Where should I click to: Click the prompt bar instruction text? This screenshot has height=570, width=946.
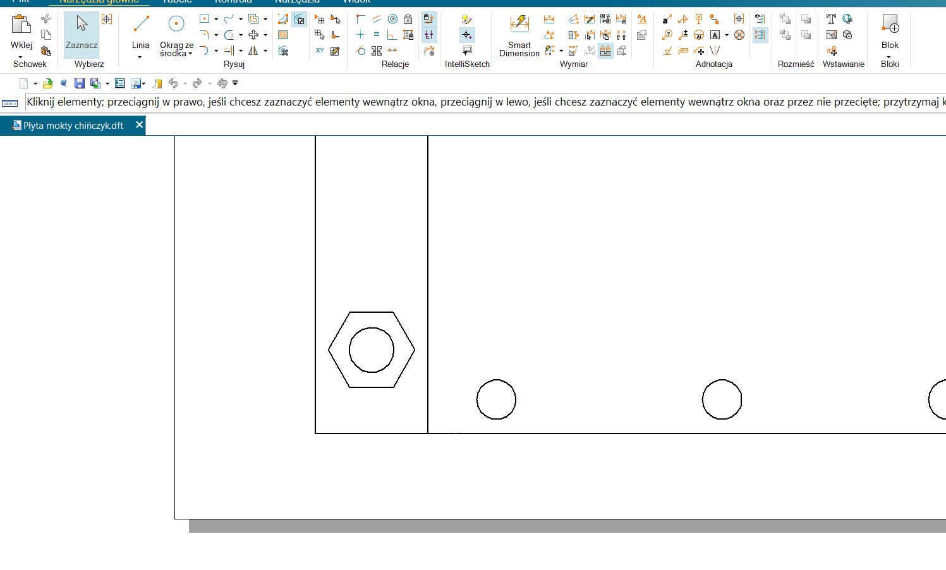tap(485, 102)
